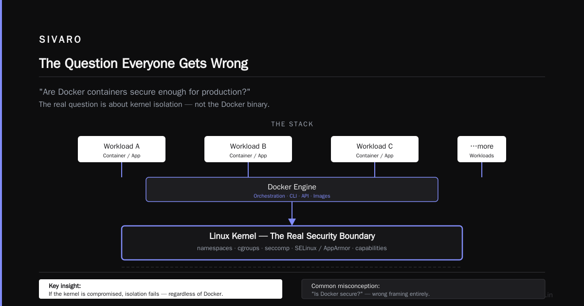Screen dimensions: 584x306
Task: Click the line about kernel isolation
Action: [x=154, y=104]
